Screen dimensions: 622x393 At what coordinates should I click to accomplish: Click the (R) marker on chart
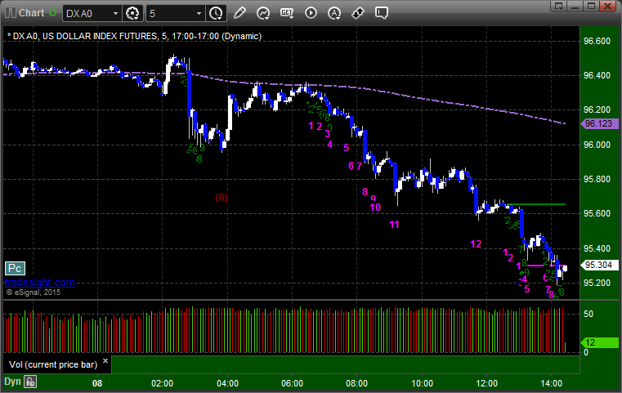222,198
